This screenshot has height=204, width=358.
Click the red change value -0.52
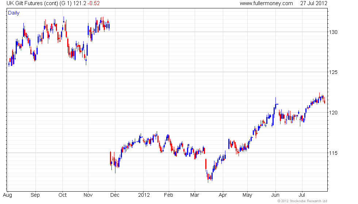(94, 3)
